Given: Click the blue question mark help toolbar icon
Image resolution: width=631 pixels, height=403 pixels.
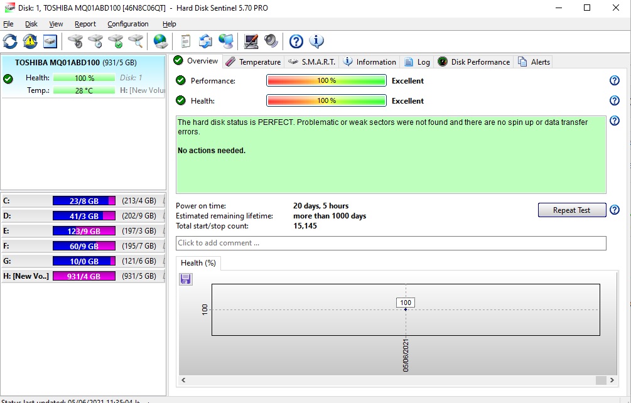Looking at the screenshot, I should point(296,41).
